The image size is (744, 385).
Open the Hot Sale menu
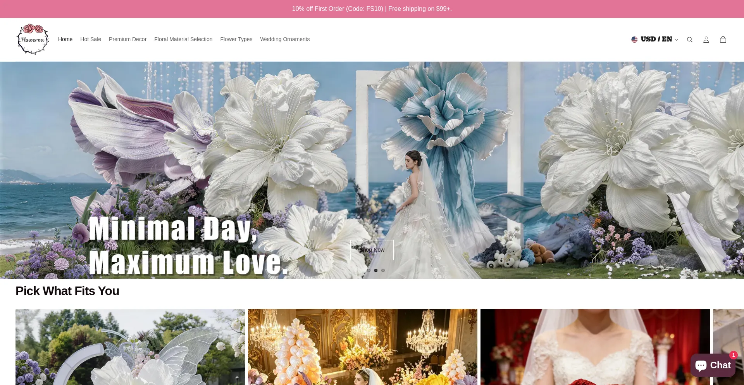91,39
